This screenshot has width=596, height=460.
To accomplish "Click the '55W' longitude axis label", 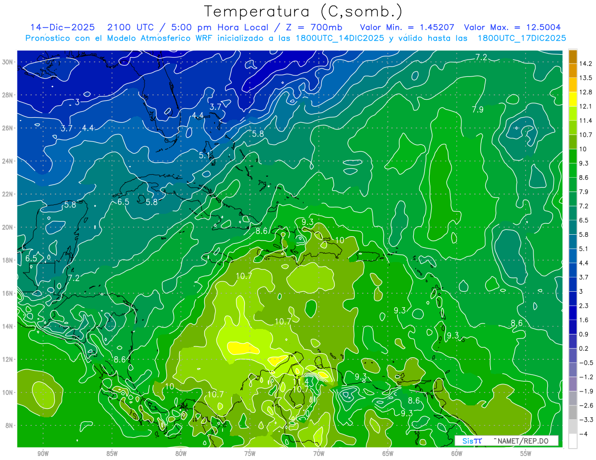I will [x=526, y=454].
